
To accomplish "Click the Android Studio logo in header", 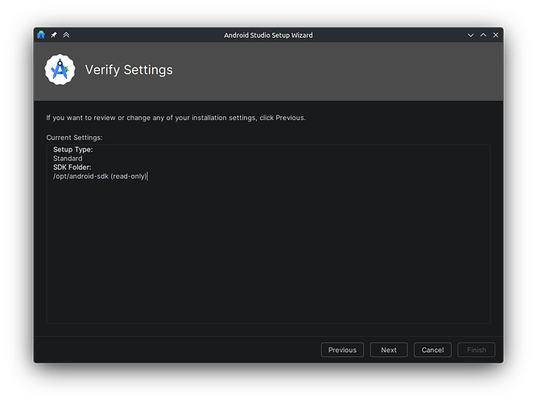I will click(x=60, y=69).
